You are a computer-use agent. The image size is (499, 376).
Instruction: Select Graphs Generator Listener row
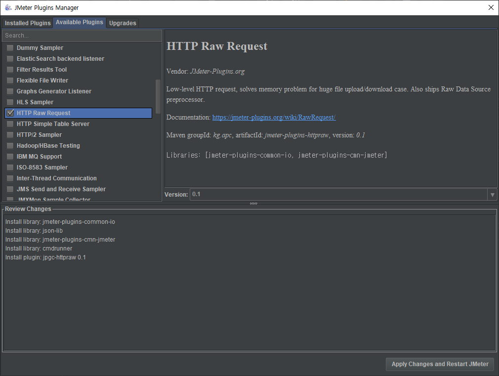point(78,91)
